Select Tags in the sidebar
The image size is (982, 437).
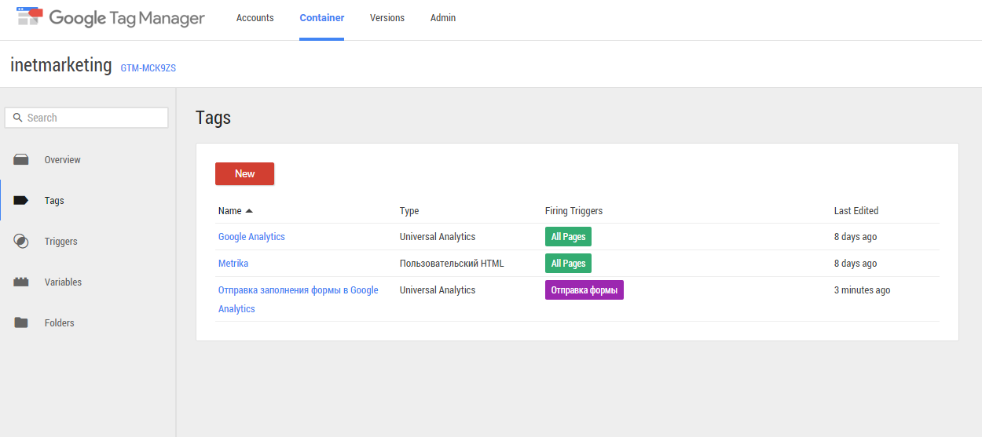[54, 201]
